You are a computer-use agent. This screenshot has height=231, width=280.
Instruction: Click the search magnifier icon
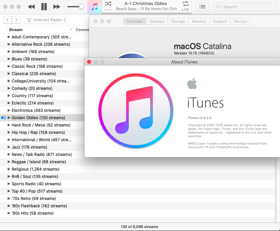tap(219, 7)
